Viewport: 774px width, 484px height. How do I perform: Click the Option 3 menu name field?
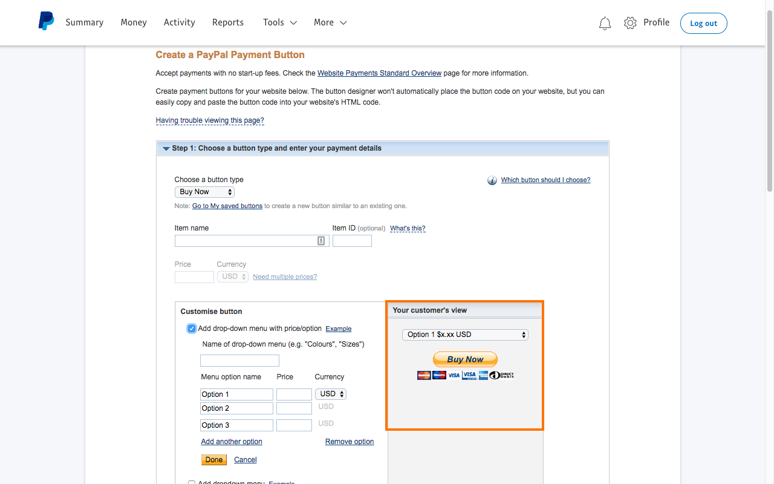click(x=236, y=425)
